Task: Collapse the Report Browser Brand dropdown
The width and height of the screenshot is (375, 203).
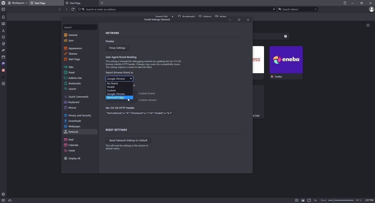Action: tap(119, 79)
